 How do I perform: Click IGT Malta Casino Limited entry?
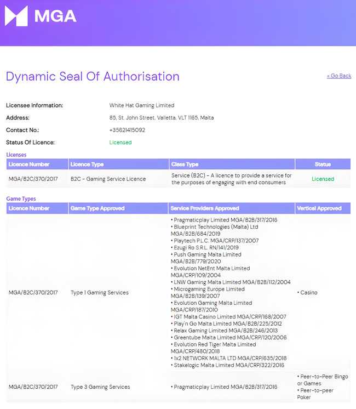(228, 317)
